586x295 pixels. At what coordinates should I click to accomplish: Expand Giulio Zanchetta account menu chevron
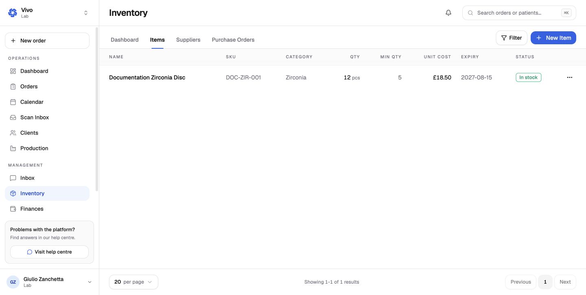(x=90, y=282)
